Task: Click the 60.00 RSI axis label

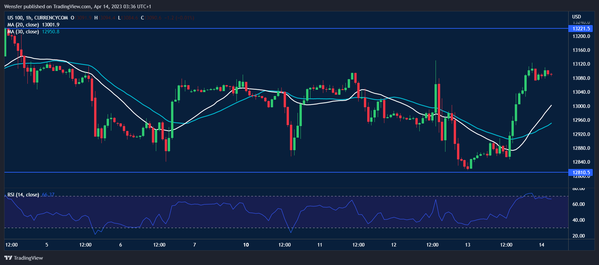Action: click(579, 204)
